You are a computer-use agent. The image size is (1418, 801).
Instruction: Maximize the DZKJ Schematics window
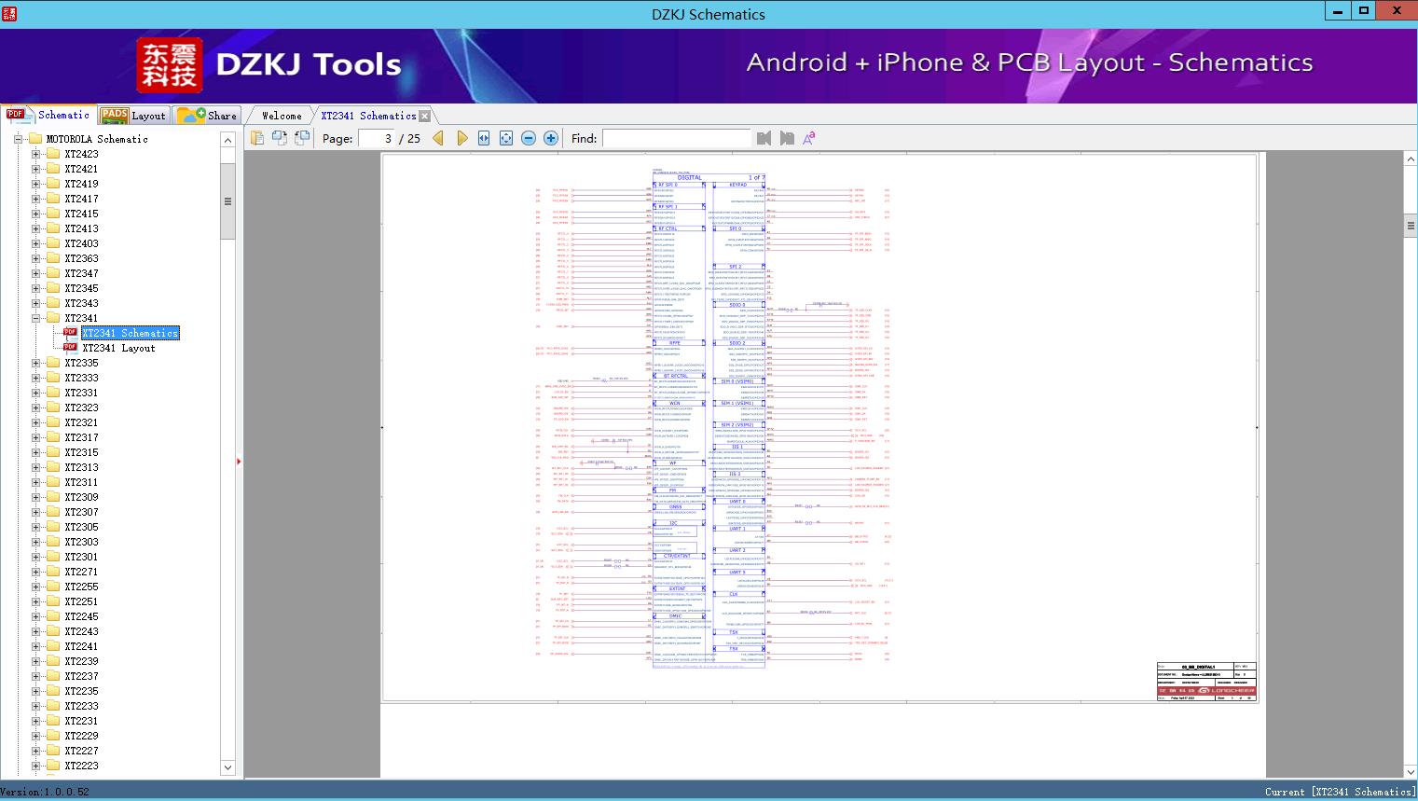pyautogui.click(x=1364, y=10)
